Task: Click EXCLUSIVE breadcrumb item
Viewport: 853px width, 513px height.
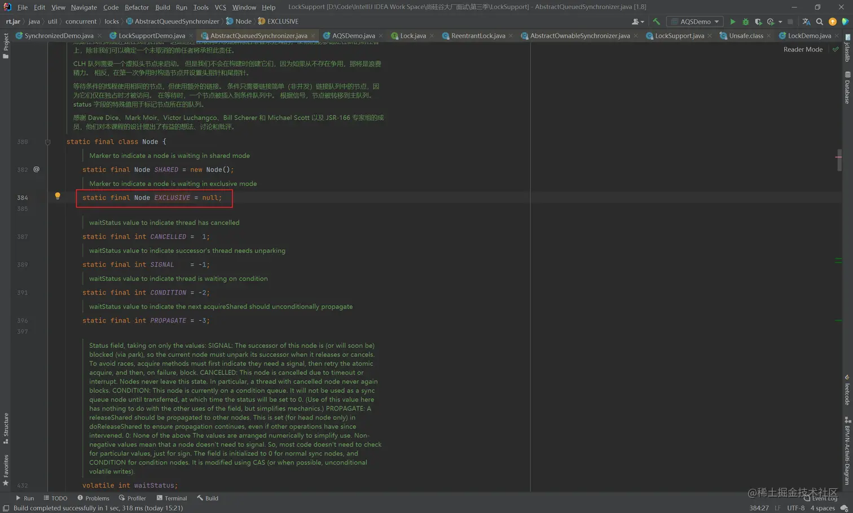Action: pos(278,21)
